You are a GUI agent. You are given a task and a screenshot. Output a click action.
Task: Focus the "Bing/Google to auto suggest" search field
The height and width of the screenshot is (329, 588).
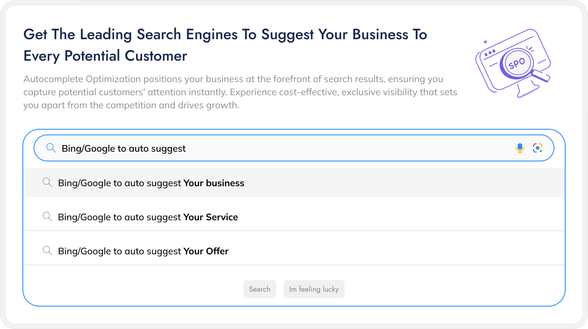pyautogui.click(x=280, y=148)
